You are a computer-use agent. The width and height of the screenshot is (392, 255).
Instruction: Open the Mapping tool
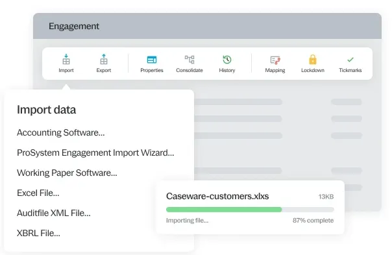coord(275,60)
